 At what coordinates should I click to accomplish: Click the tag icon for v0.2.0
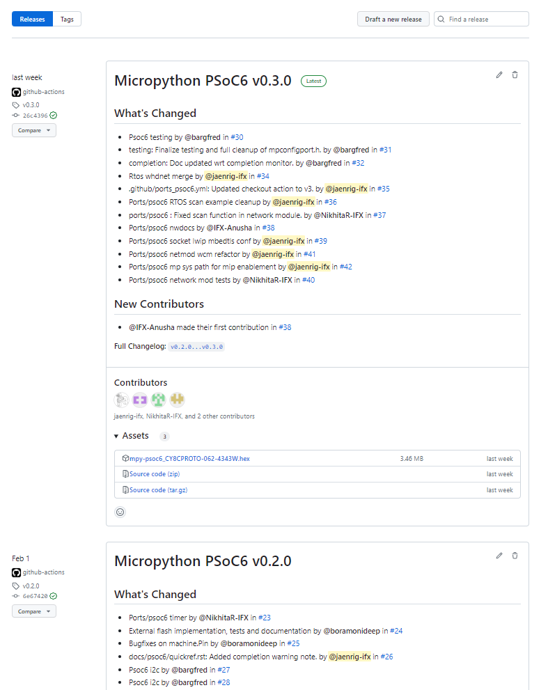16,586
